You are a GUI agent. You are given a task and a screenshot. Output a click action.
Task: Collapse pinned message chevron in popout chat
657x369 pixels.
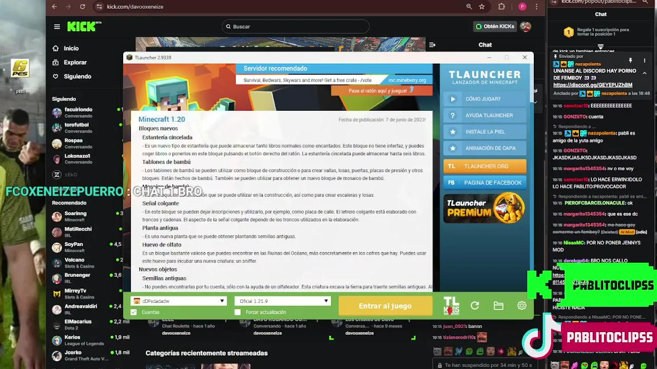(645, 73)
